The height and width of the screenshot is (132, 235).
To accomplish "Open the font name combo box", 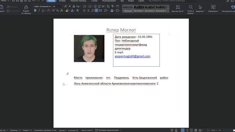I will coord(43,7).
